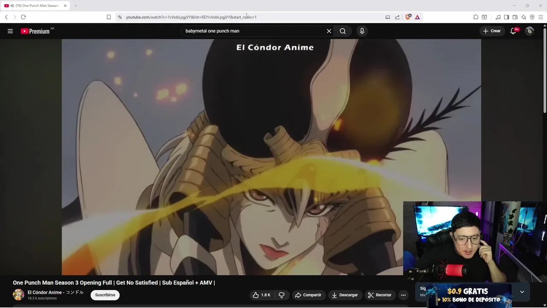Image resolution: width=547 pixels, height=308 pixels.
Task: Reload the page
Action: tap(23, 17)
